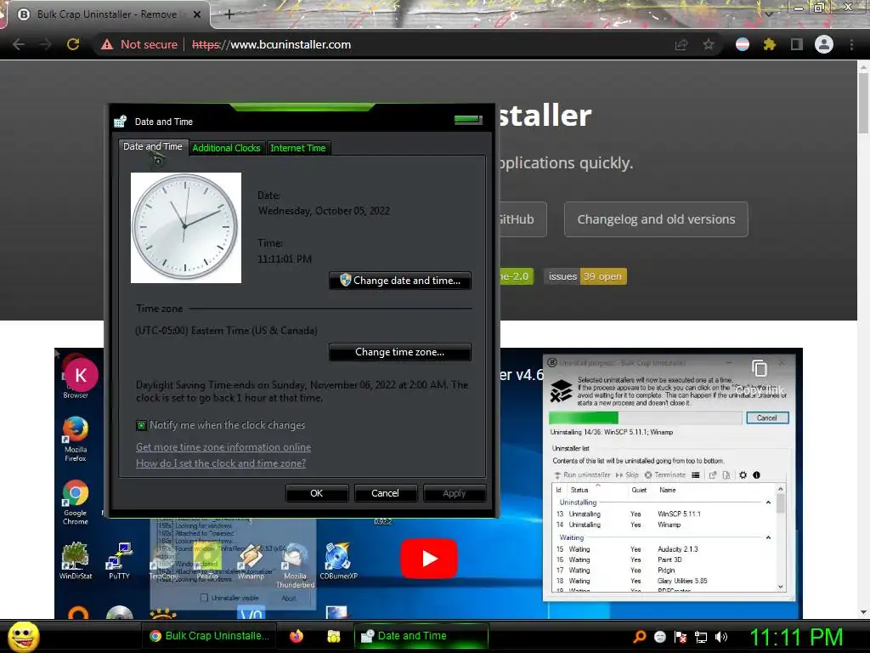Click Run uninstaller in the video toolbar
The image size is (870, 653).
tap(582, 474)
